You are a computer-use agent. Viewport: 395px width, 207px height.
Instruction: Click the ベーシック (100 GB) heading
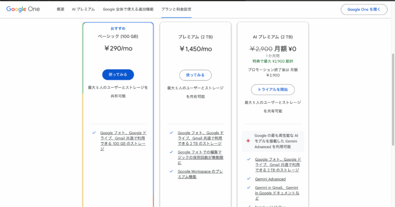tap(118, 37)
